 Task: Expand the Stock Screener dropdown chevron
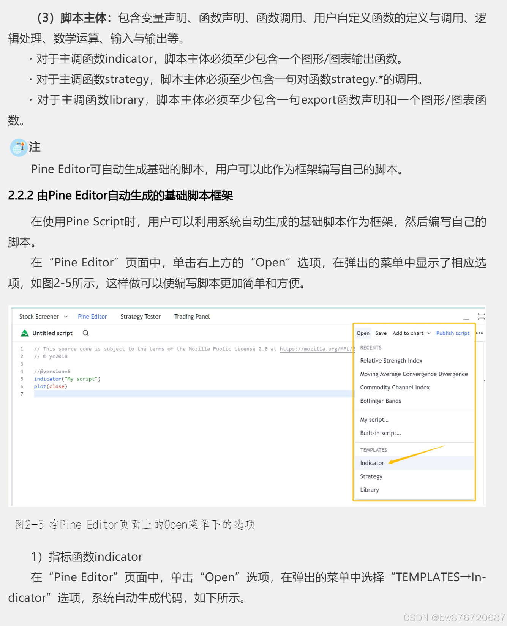coord(66,316)
